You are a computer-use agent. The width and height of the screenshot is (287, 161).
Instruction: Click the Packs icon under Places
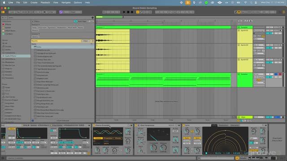pos(3,88)
